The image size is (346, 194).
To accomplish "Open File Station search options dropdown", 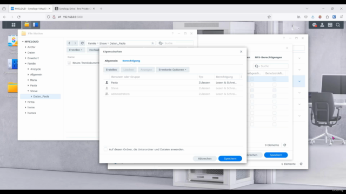I will [x=161, y=43].
